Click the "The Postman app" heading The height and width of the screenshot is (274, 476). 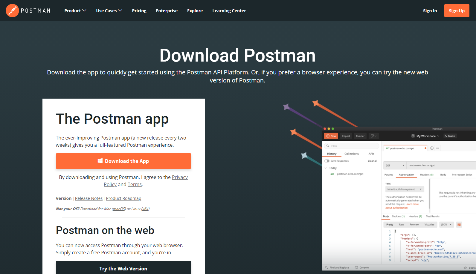pyautogui.click(x=112, y=119)
